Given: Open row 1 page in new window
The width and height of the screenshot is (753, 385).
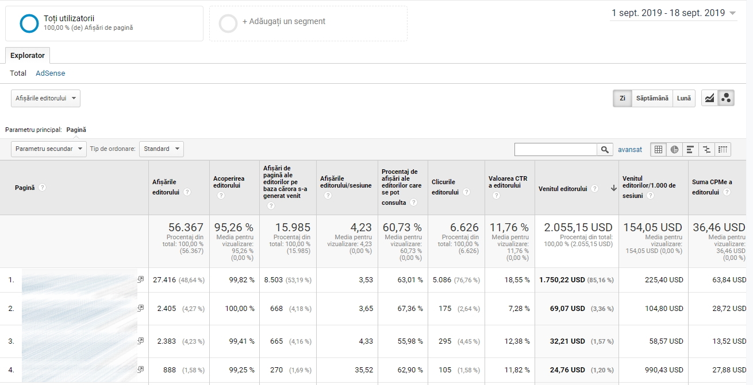Looking at the screenshot, I should 140,279.
